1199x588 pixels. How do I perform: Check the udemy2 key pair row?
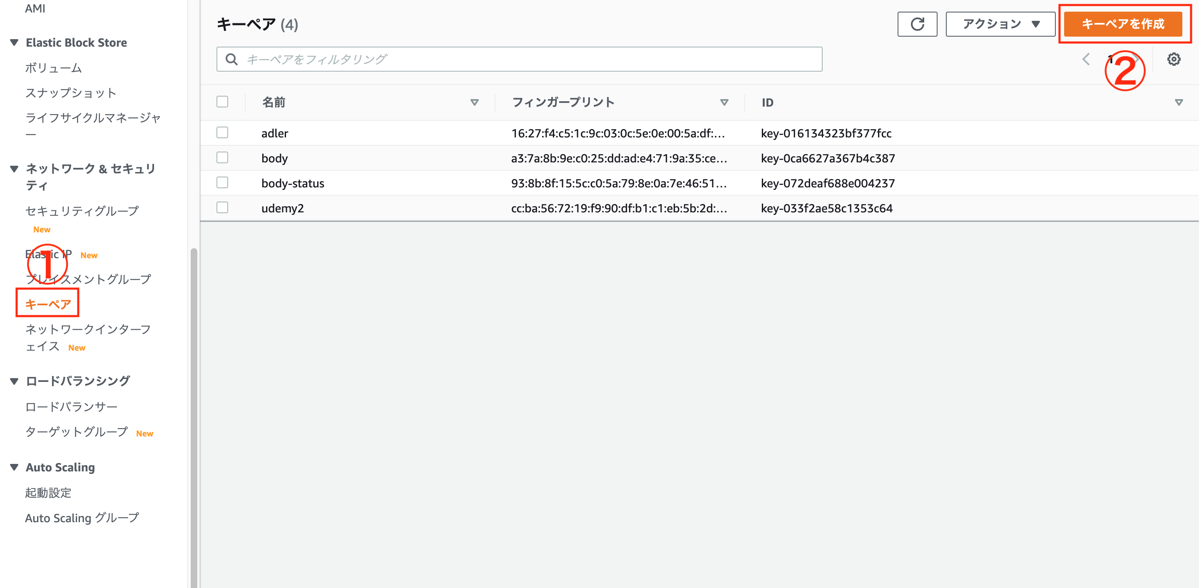222,208
